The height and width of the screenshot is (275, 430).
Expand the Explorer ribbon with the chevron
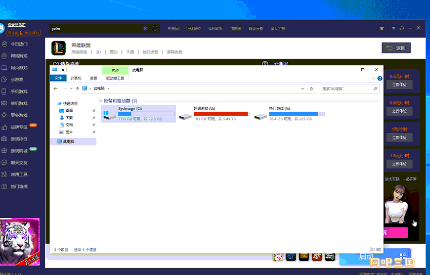click(x=373, y=78)
